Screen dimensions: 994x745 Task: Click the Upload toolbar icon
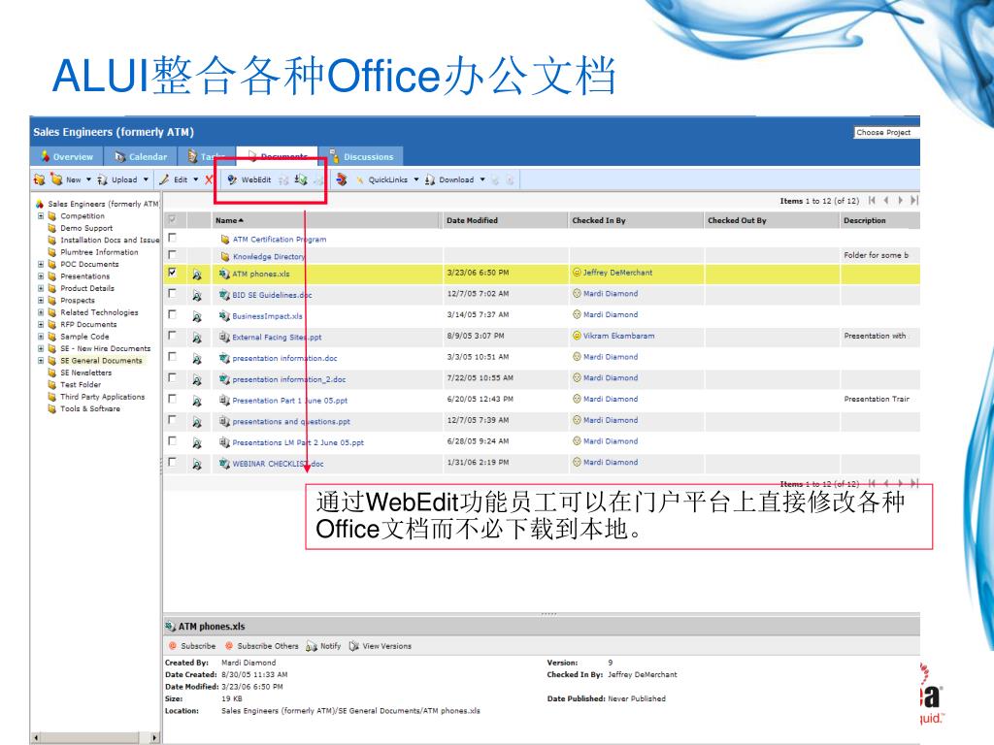coord(102,179)
